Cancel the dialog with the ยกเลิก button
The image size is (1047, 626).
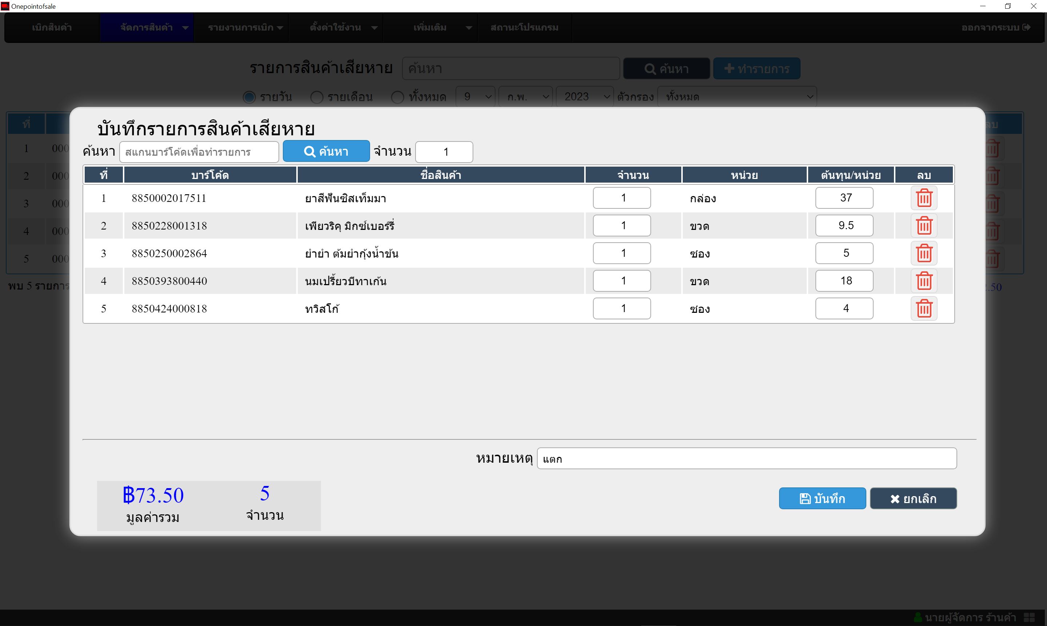913,499
